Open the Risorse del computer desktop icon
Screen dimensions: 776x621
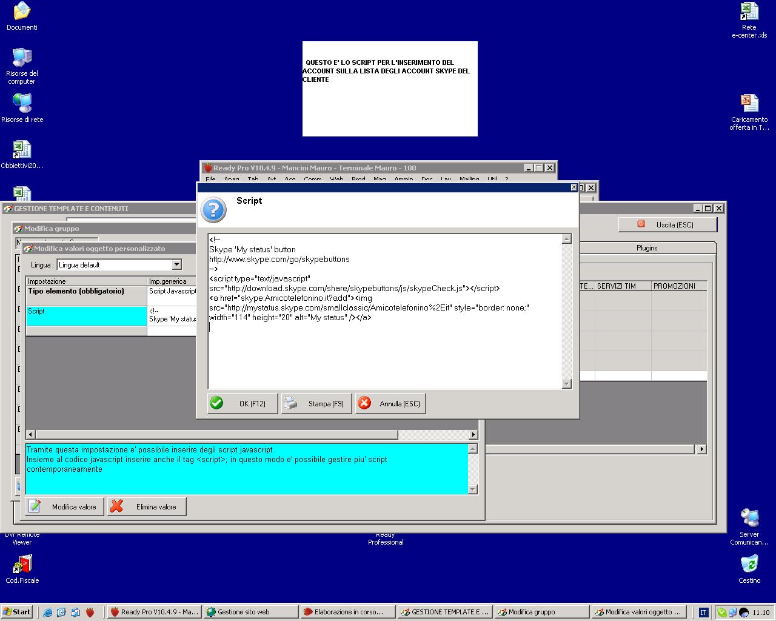click(x=22, y=66)
